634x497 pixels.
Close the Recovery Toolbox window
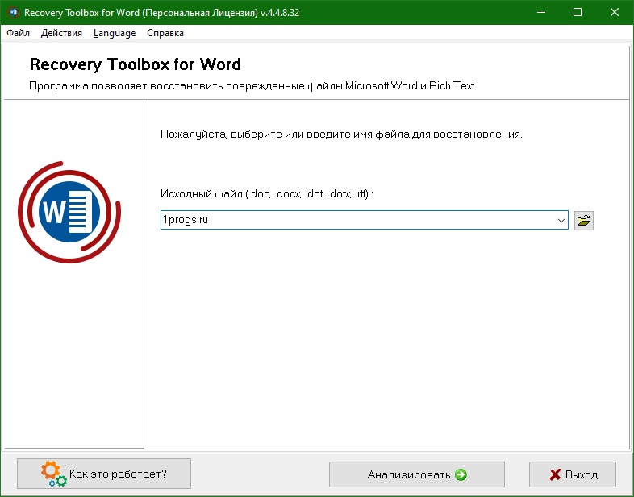pyautogui.click(x=614, y=13)
